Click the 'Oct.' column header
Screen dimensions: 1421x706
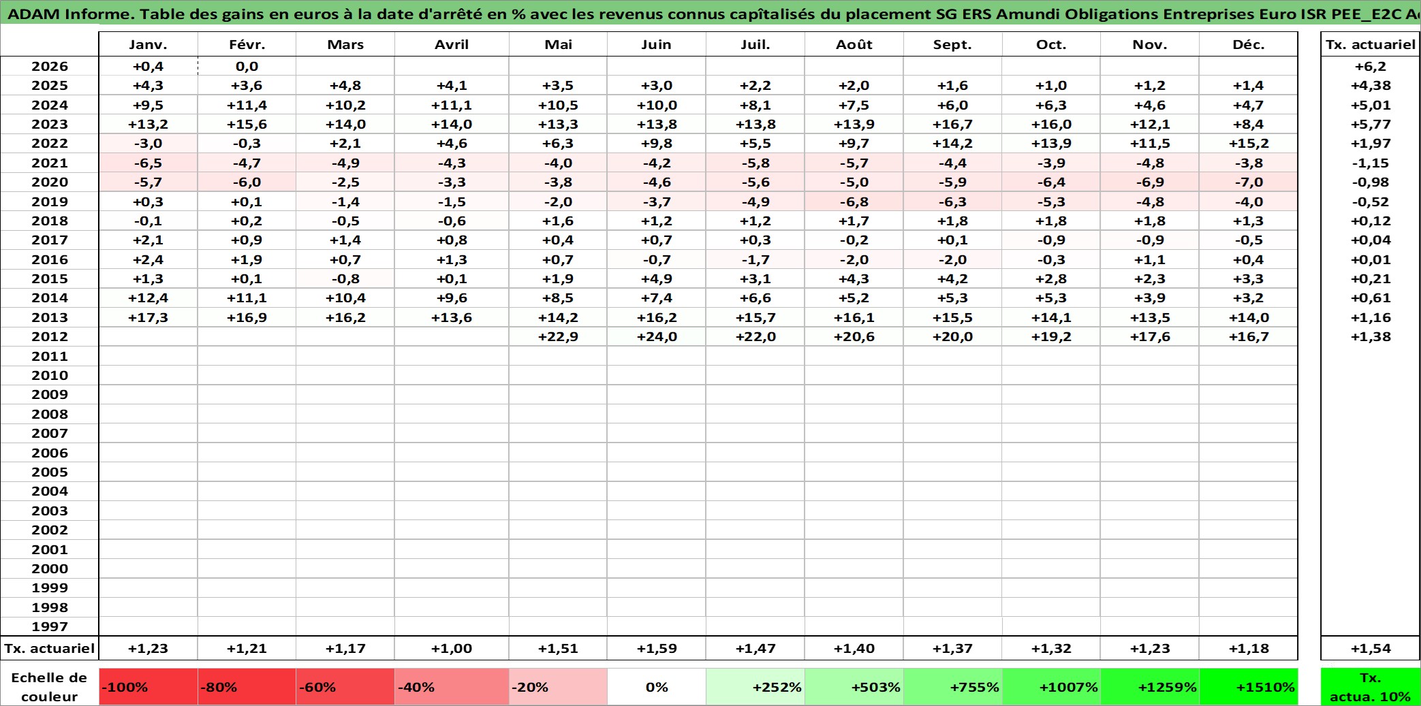1051,44
